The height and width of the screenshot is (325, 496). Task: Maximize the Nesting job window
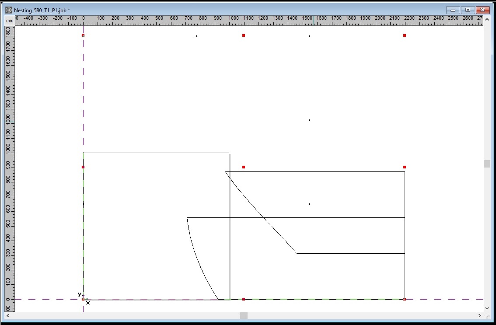468,10
